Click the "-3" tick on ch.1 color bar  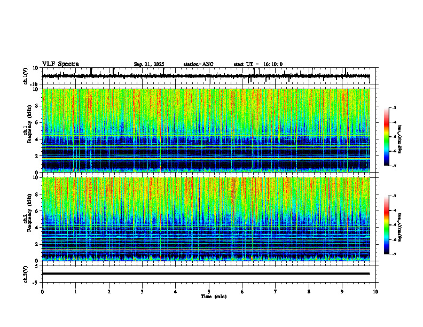click(x=394, y=107)
